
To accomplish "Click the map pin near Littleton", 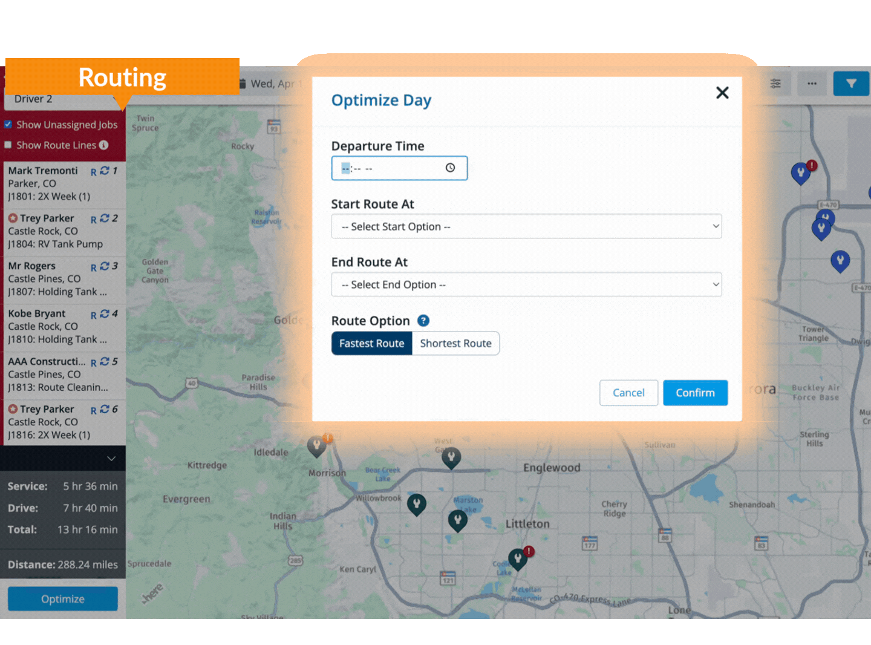I will tap(458, 520).
